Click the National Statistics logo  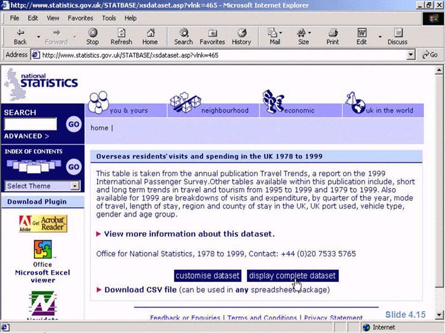[x=41, y=84]
